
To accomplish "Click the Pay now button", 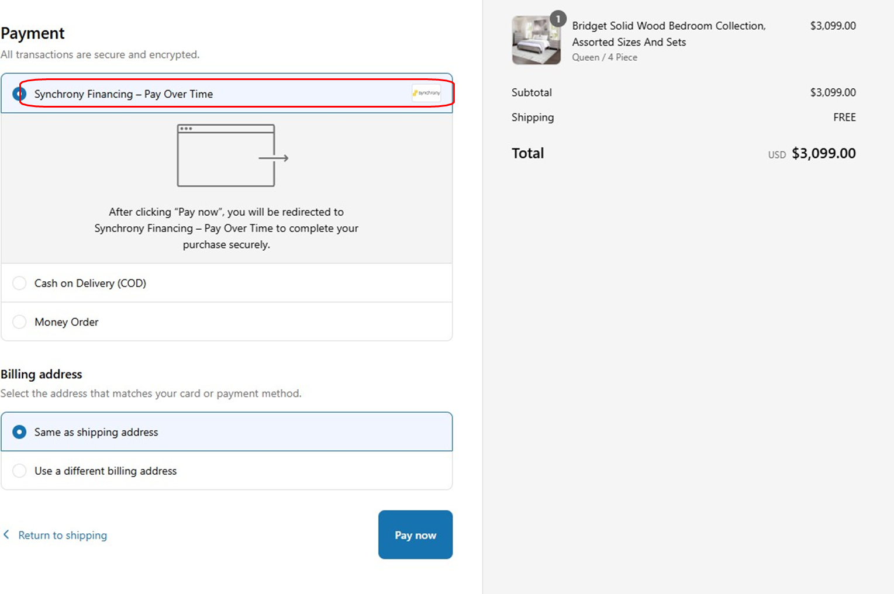I will point(415,535).
